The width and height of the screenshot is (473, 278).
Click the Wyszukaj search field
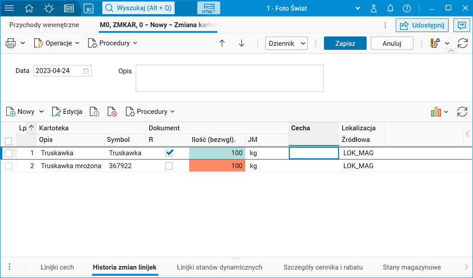138,8
